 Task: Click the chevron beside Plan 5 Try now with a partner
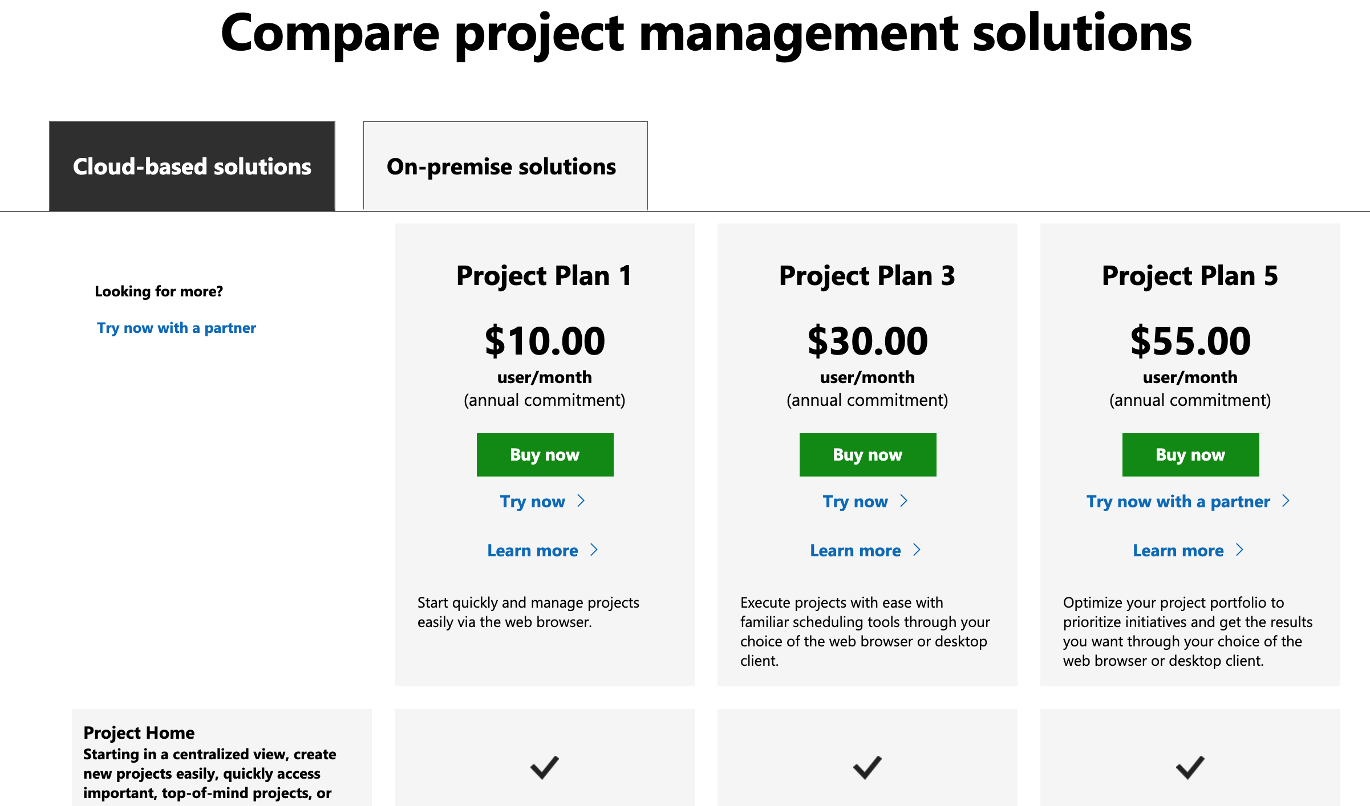[1286, 501]
